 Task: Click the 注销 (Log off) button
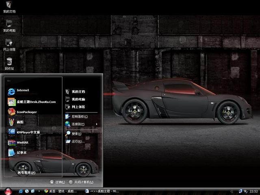click(x=57, y=182)
